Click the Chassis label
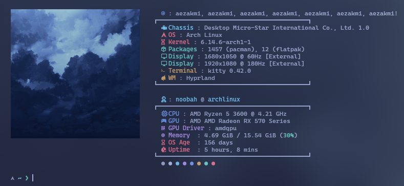This screenshot has width=404, height=186. pyautogui.click(x=181, y=28)
